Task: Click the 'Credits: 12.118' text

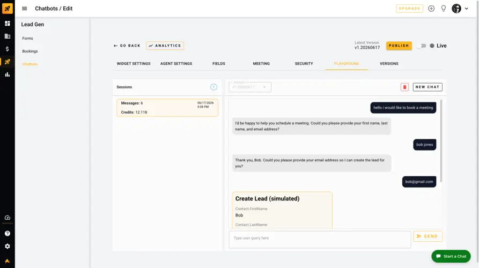Action: [134, 113]
